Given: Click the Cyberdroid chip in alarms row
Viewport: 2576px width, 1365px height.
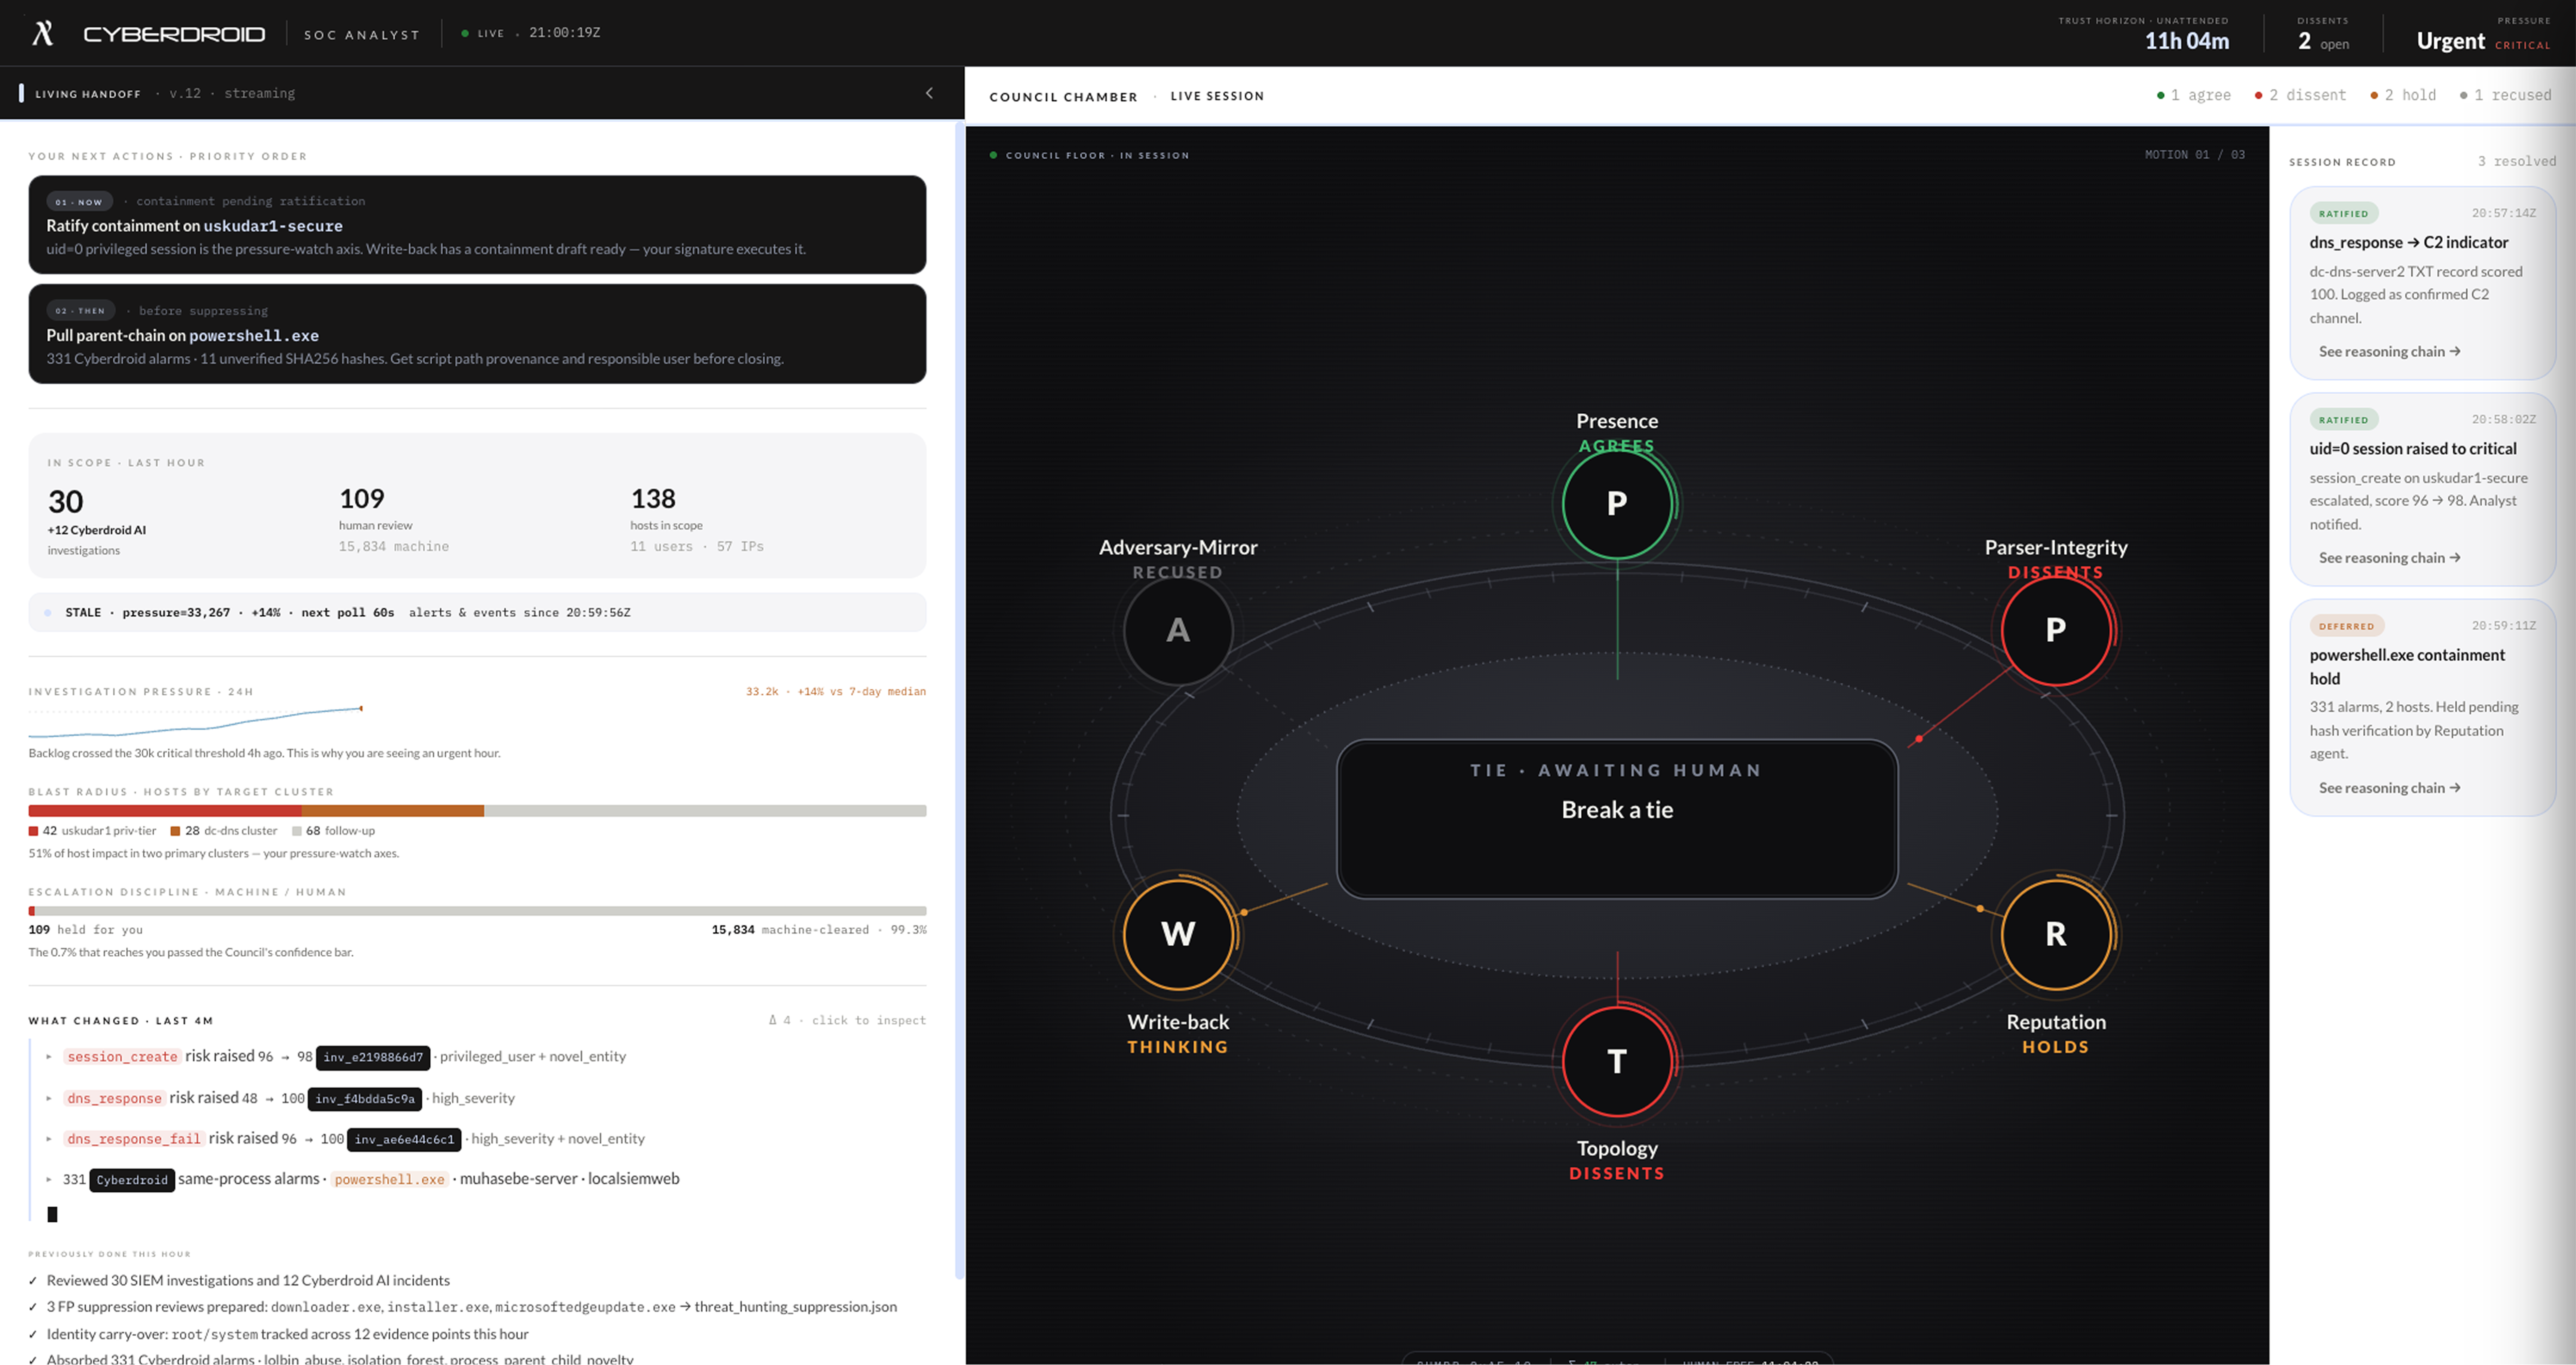Looking at the screenshot, I should 132,1180.
